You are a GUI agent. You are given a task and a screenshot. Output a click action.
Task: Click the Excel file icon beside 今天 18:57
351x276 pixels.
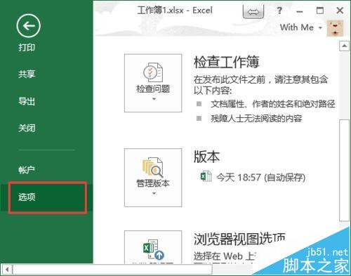pos(206,176)
